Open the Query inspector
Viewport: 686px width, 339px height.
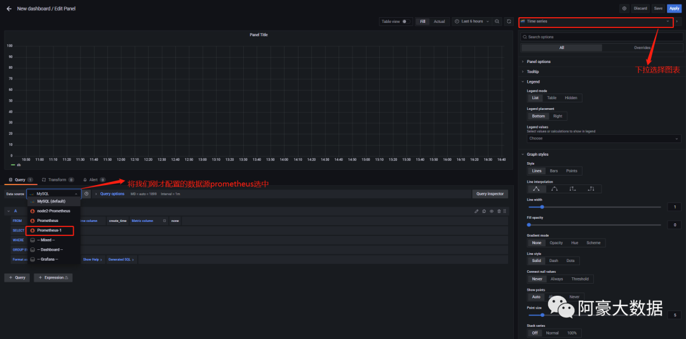coord(490,193)
